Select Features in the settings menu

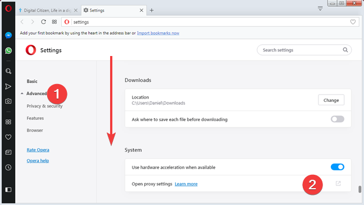coord(35,118)
